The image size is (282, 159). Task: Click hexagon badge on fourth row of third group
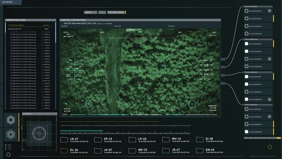click(x=269, y=99)
